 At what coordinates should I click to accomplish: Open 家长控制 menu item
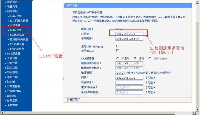[12, 77]
